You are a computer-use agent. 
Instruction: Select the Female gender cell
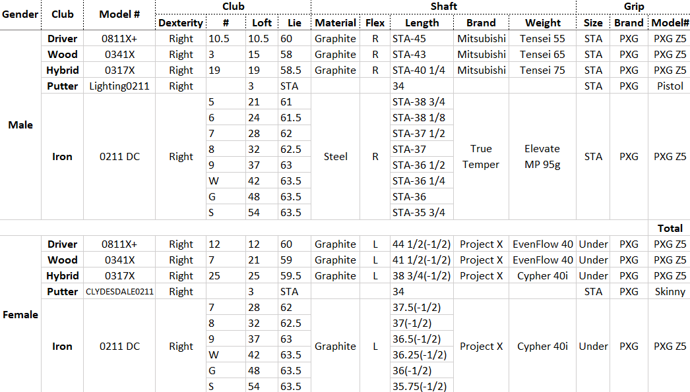click(x=21, y=315)
